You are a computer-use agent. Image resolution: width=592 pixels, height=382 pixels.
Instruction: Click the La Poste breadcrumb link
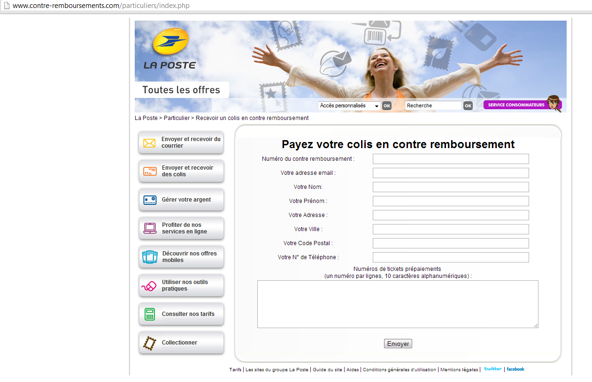click(x=146, y=118)
